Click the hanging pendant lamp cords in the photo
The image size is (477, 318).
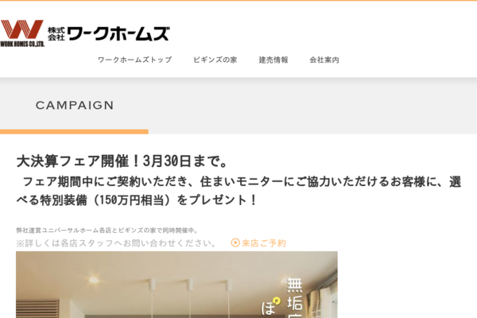click(x=189, y=297)
